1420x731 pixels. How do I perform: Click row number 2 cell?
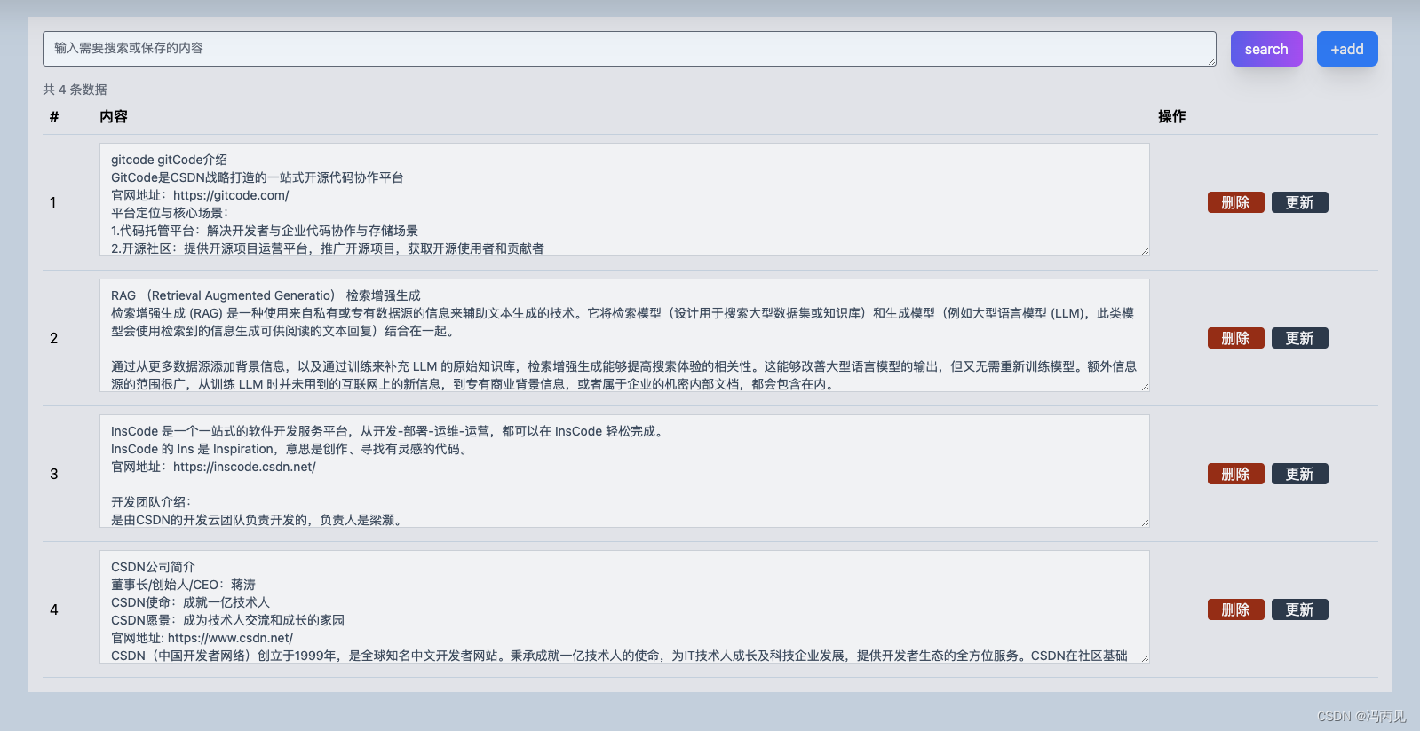pyautogui.click(x=53, y=338)
